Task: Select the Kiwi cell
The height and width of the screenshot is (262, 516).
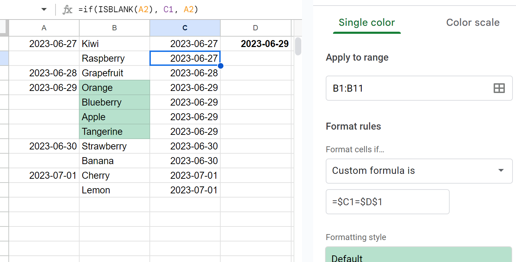Action: (115, 44)
